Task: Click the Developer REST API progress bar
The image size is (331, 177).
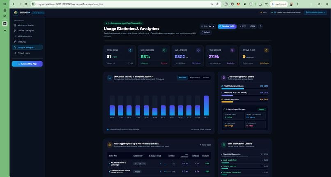Action: click(x=244, y=95)
